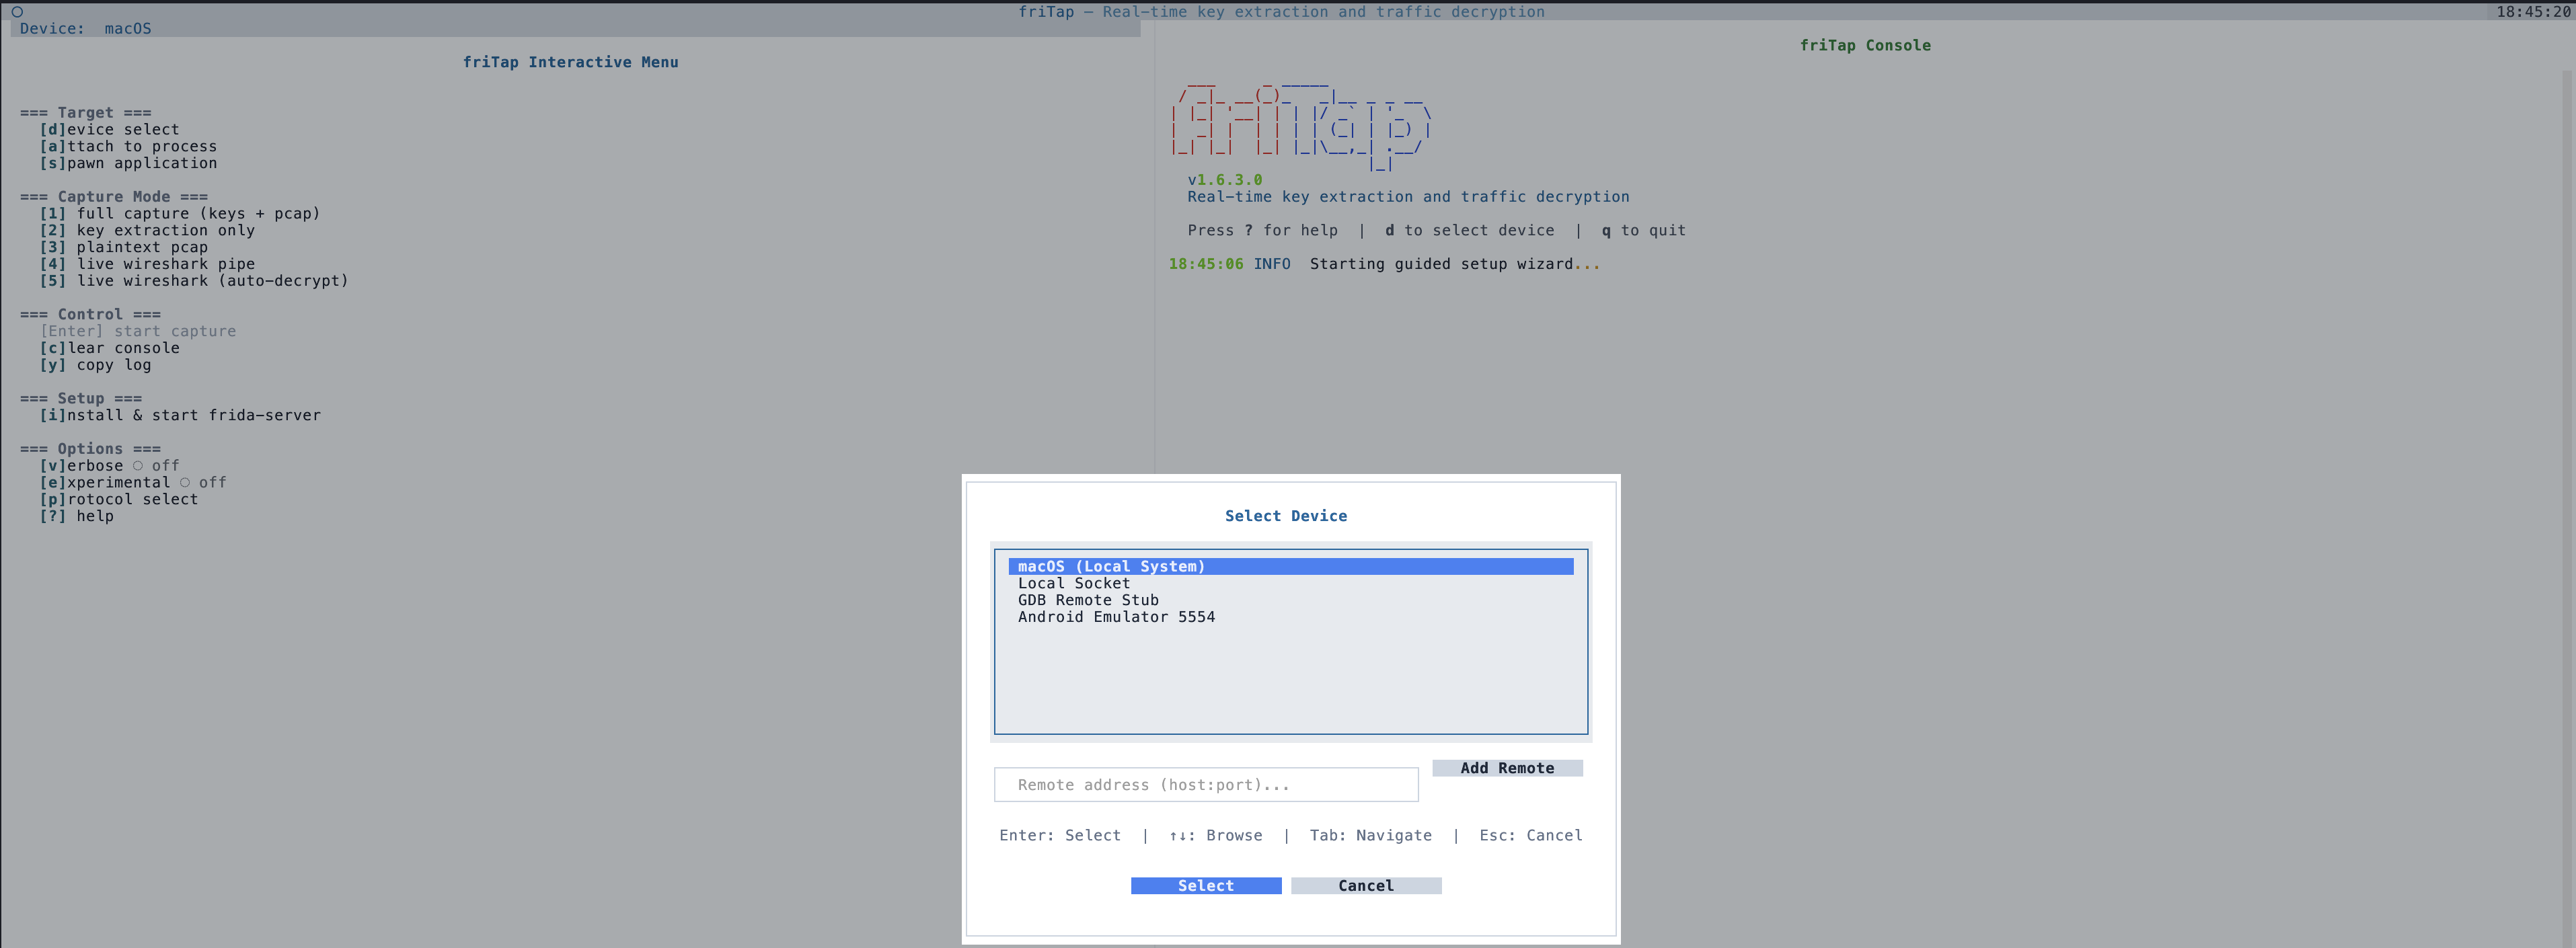Click 'Starting guided setup wizard' log line
This screenshot has height=948, width=2576.
pyautogui.click(x=1455, y=264)
